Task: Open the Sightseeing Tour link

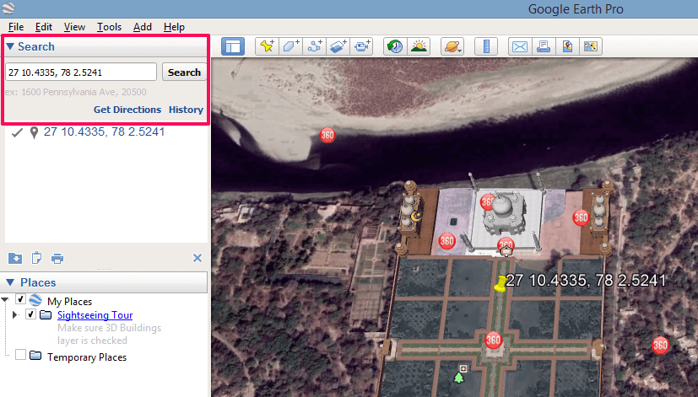Action: pyautogui.click(x=95, y=314)
